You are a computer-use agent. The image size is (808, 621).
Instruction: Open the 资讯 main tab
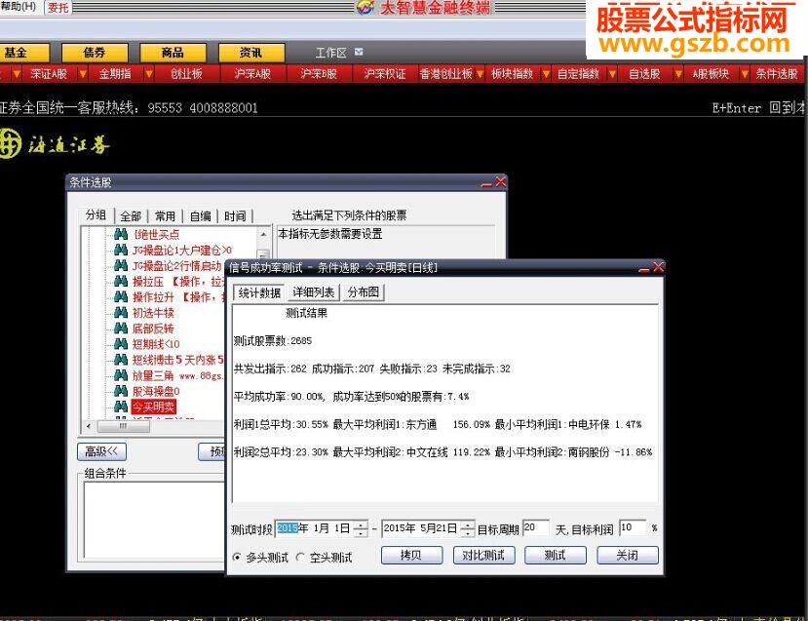[250, 53]
